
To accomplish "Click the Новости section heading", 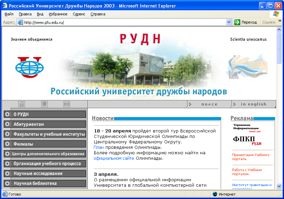I will (x=103, y=118).
